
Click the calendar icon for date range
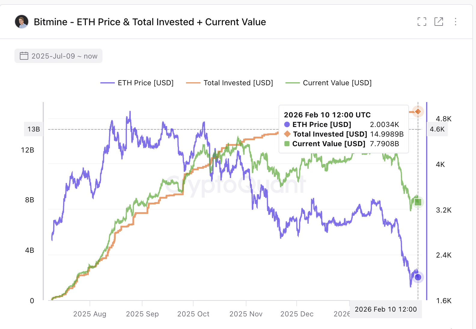click(23, 56)
